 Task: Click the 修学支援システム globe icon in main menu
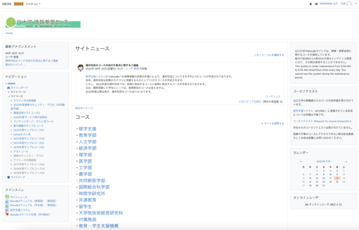pos(7,210)
